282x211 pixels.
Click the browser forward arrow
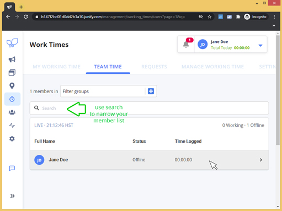[x=17, y=17]
